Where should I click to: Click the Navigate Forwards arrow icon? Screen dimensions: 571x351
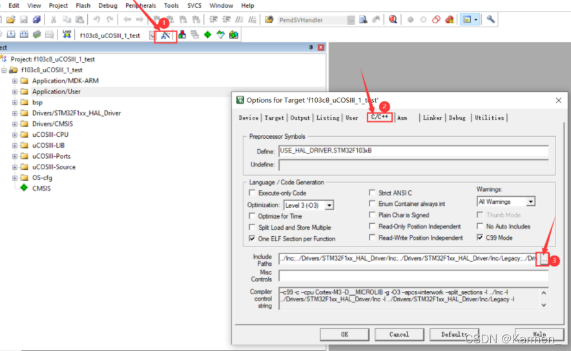[140, 19]
